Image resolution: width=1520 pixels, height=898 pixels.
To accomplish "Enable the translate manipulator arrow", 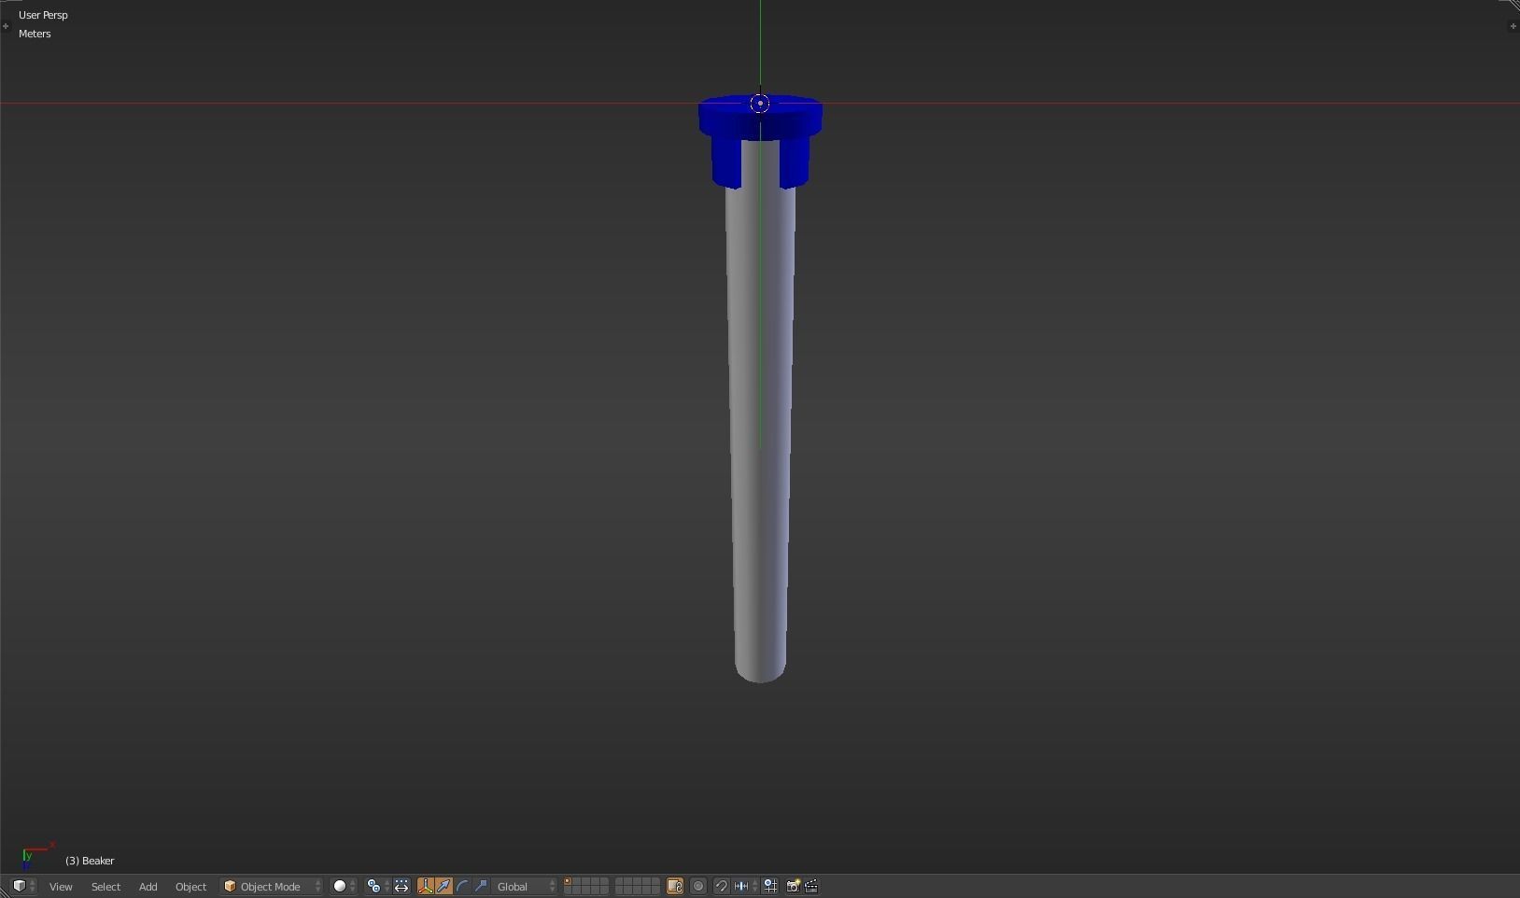I will coord(443,886).
